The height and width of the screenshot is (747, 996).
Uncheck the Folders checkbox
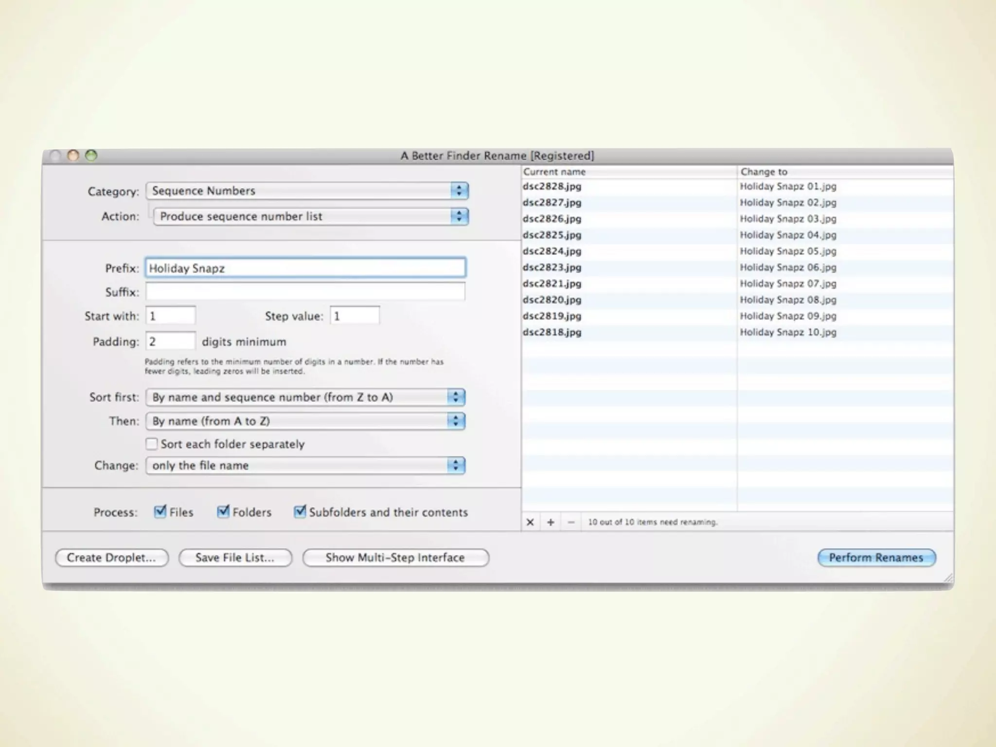[223, 512]
